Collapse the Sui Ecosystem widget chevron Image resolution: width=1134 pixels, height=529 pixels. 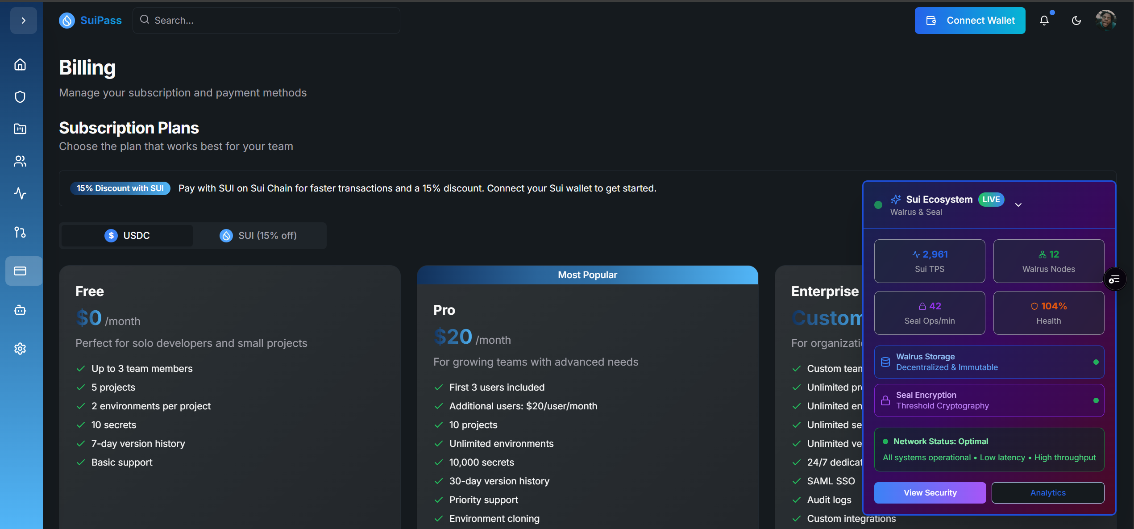click(x=1018, y=205)
